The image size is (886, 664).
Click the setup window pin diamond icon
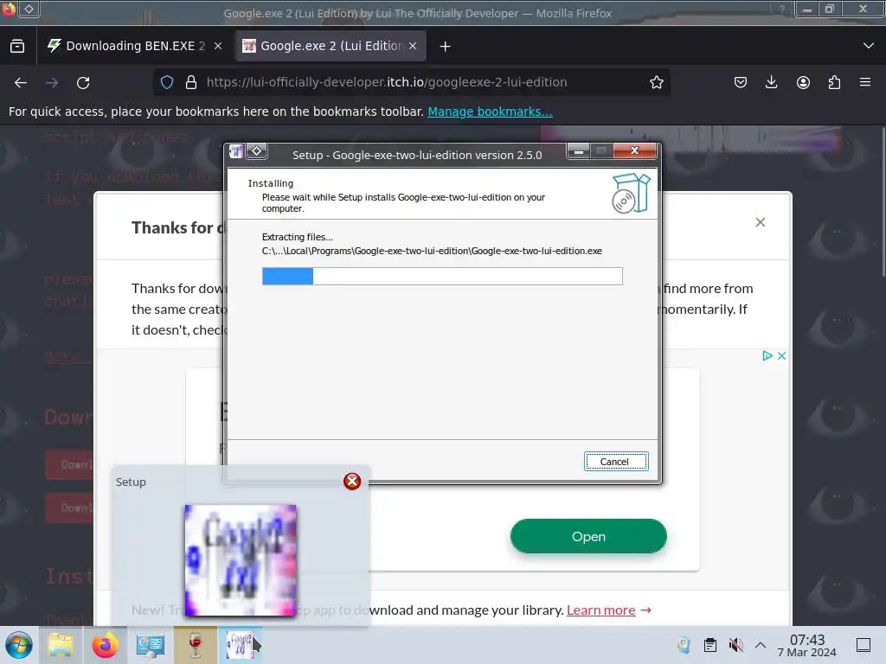256,150
